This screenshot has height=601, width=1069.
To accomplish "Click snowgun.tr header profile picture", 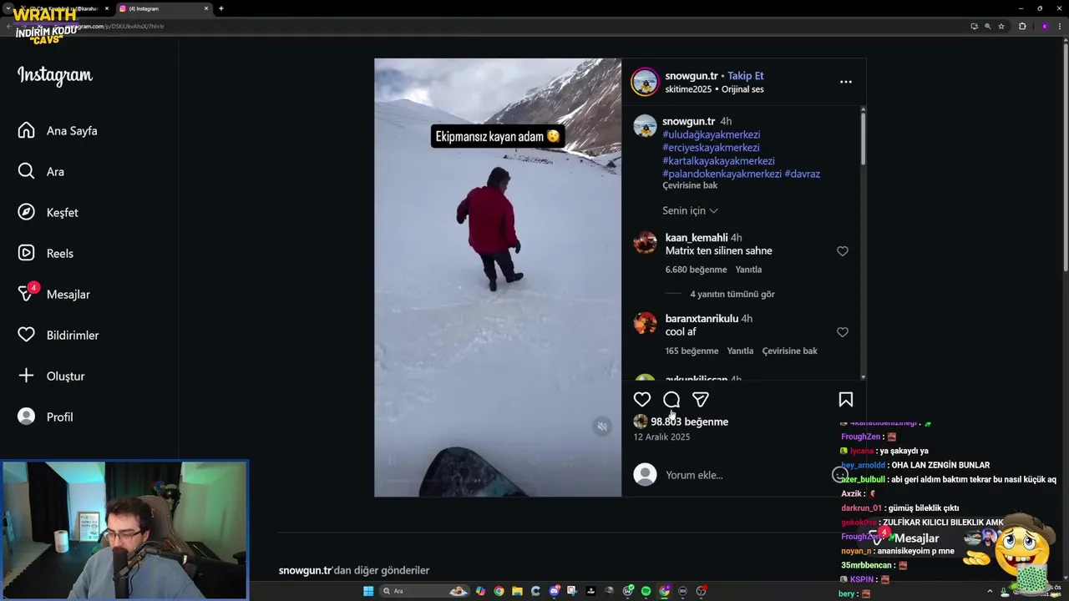I will (x=645, y=83).
